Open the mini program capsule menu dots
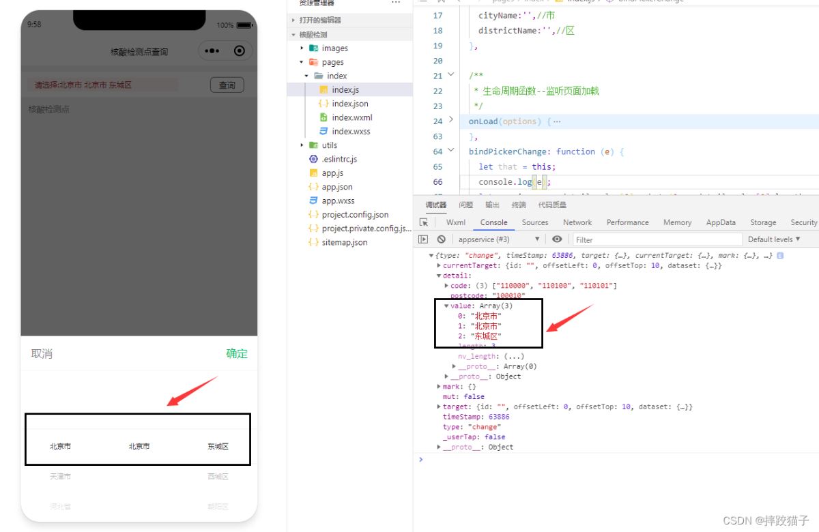This screenshot has height=532, width=819. pos(212,51)
